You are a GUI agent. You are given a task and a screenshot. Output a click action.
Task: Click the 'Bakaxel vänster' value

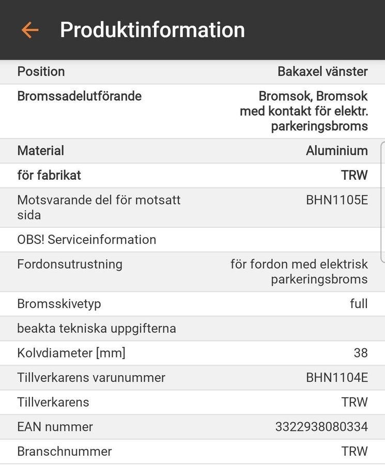tap(322, 72)
